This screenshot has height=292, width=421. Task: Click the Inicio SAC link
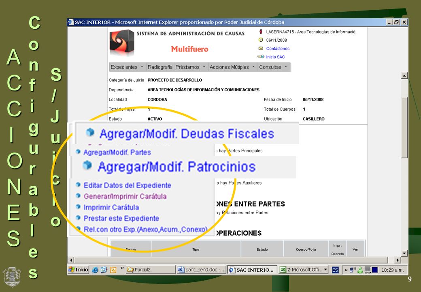(x=275, y=57)
